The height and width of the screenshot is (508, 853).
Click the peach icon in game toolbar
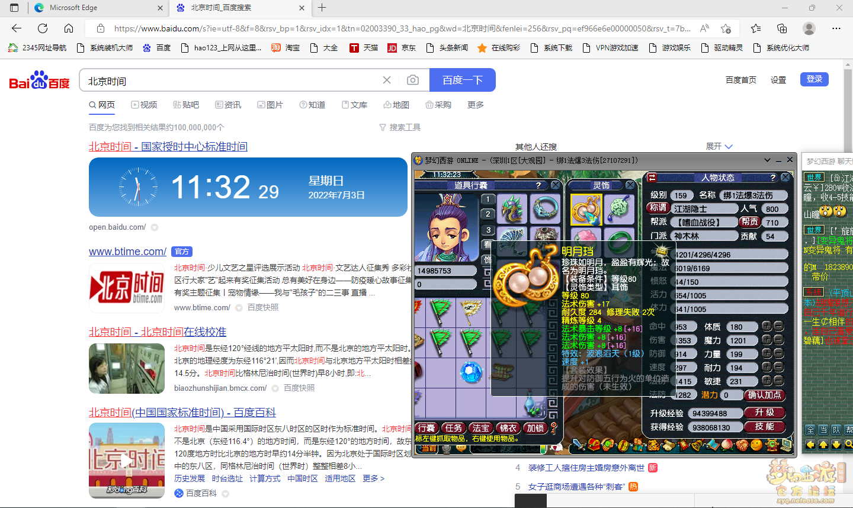pyautogui.click(x=727, y=444)
